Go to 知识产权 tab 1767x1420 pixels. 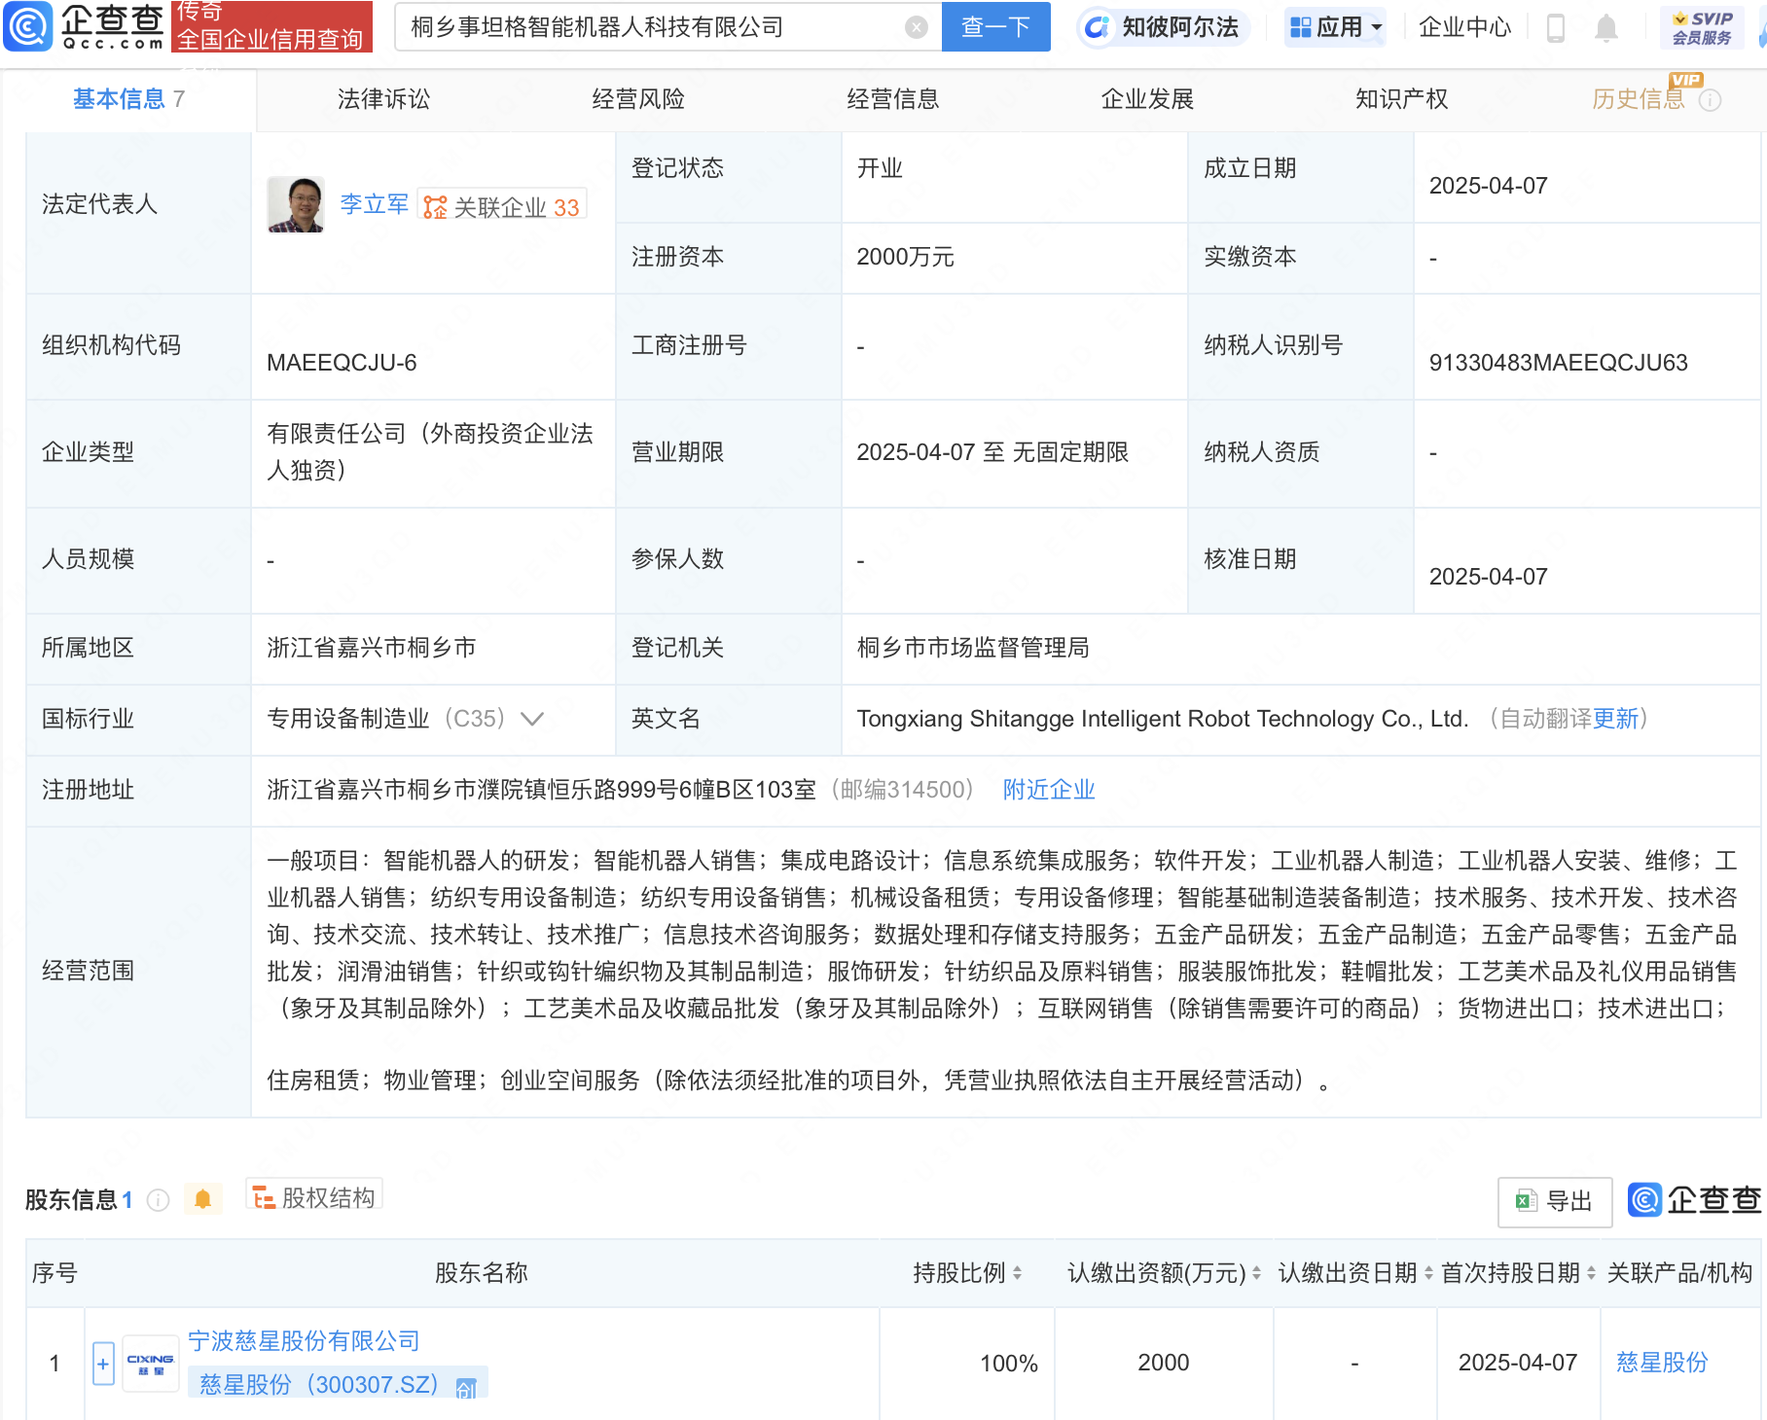1401,99
